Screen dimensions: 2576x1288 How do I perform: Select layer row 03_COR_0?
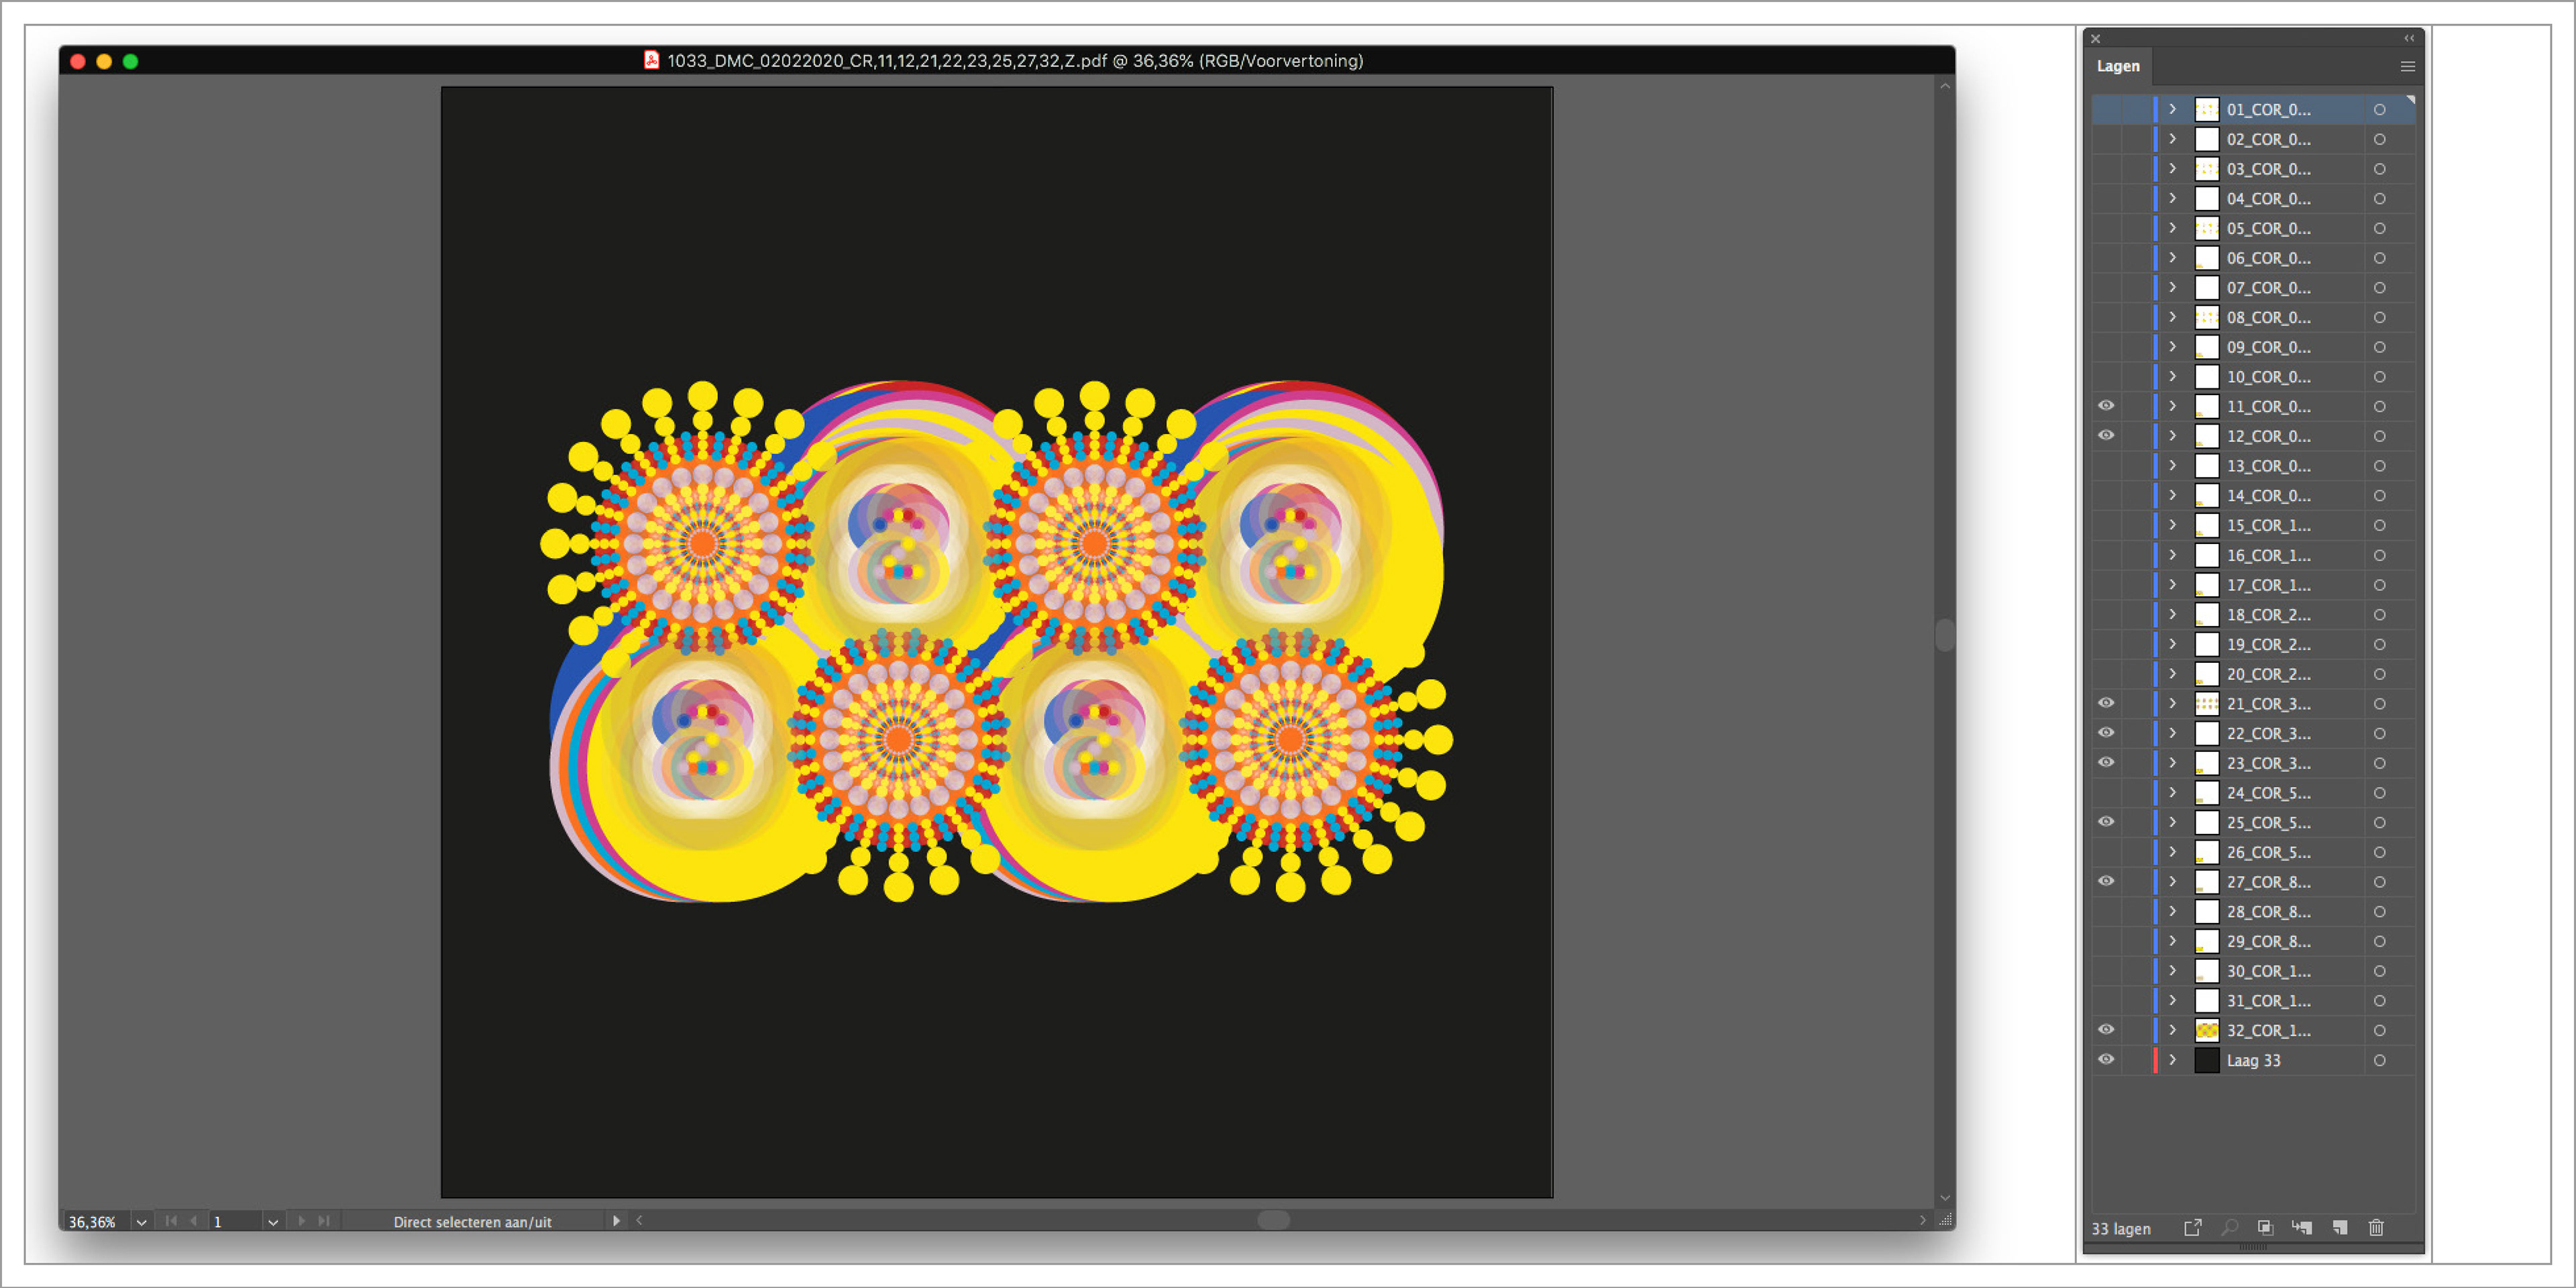[x=2254, y=169]
